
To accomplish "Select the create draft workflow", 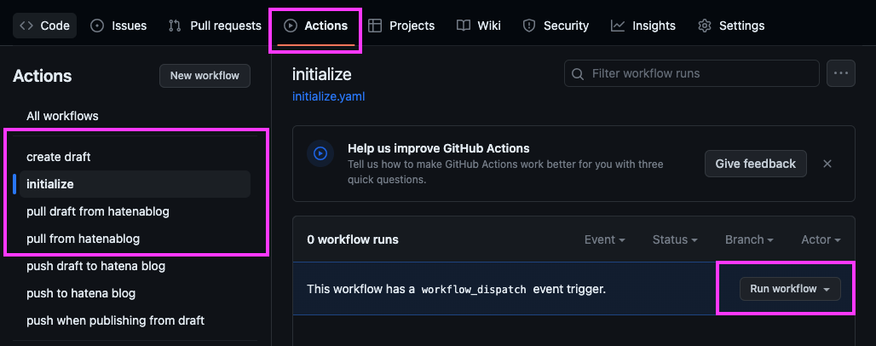I will (x=59, y=157).
